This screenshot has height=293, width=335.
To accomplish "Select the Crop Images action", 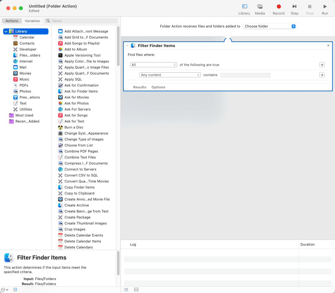I will tap(72, 229).
